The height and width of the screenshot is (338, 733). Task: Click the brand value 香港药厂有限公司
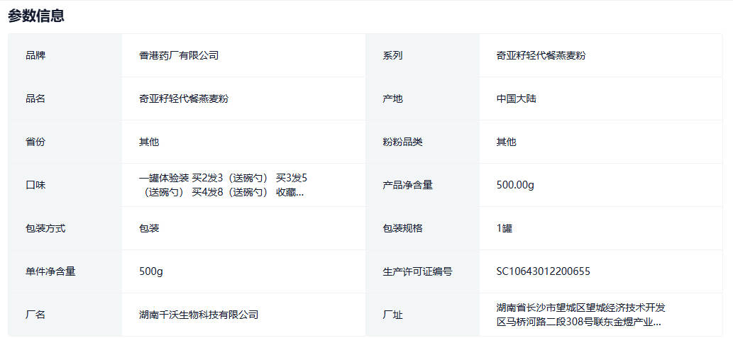point(179,55)
